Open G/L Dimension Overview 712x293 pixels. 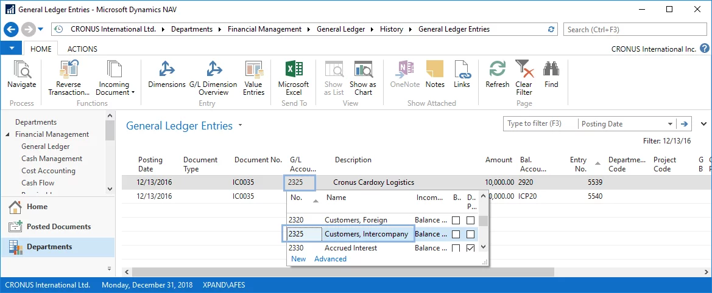point(213,71)
